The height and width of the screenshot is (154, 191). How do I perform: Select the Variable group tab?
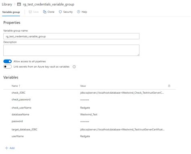[x=11, y=12]
